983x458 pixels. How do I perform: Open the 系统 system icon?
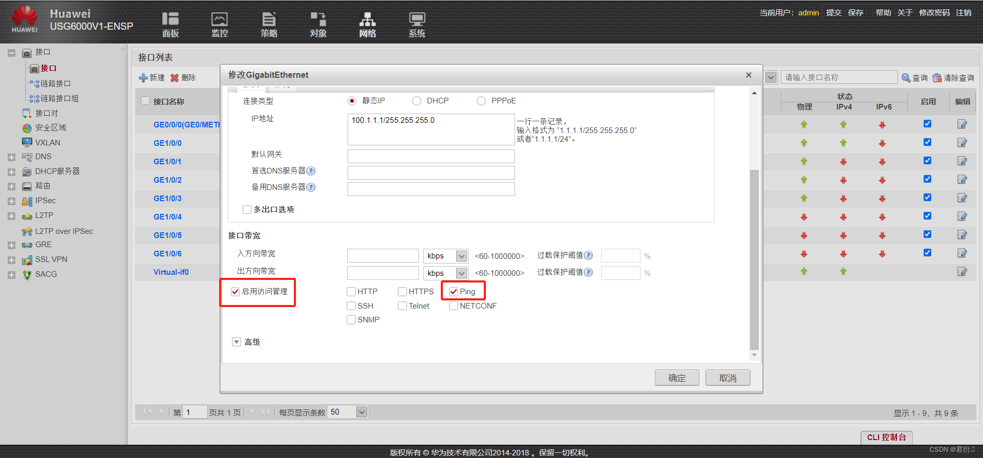[x=417, y=25]
